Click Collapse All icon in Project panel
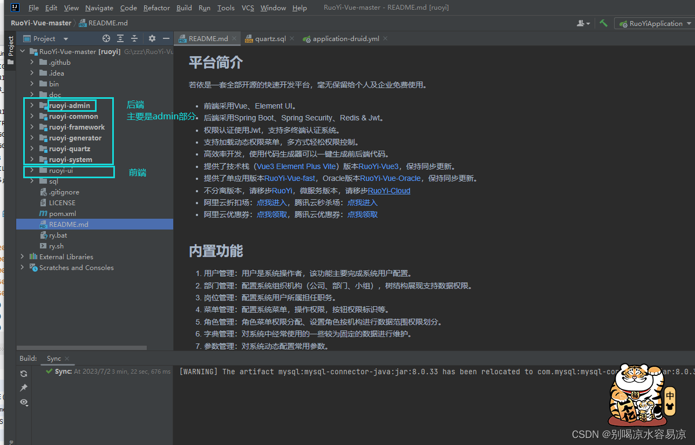The image size is (695, 445). 134,38
